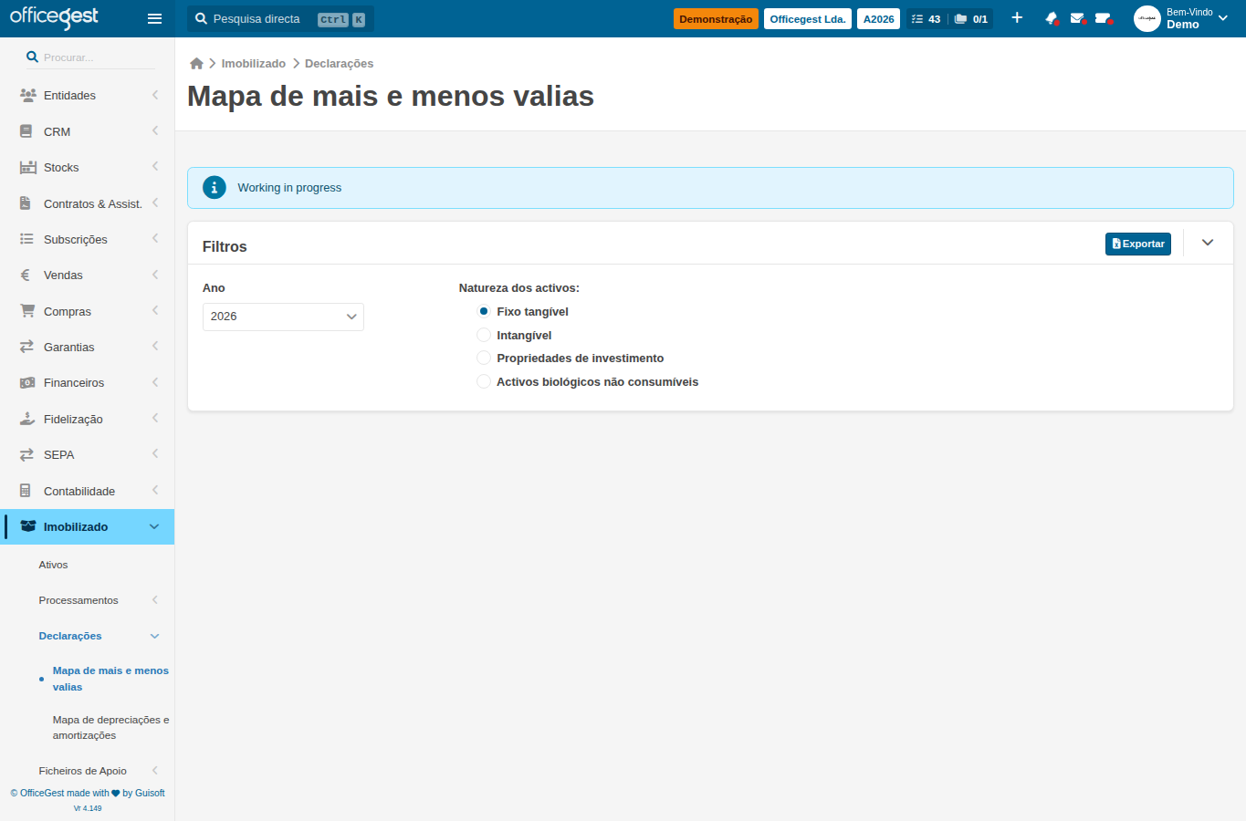
Task: Expand the Processamentos submenu
Action: click(88, 600)
